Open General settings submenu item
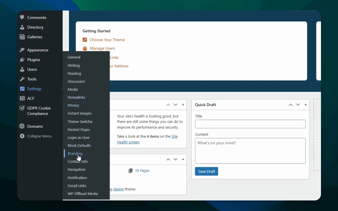This screenshot has height=211, width=338. 74,57
